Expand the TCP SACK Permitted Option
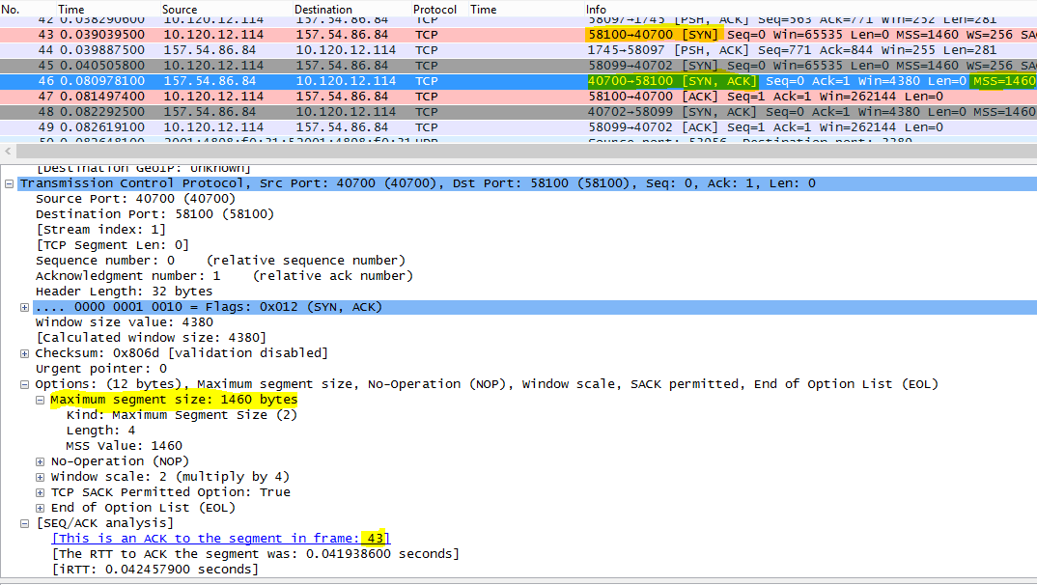The width and height of the screenshot is (1037, 585). tap(40, 491)
